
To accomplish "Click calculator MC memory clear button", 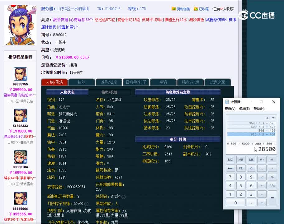I will pyautogui.click(x=230, y=160).
